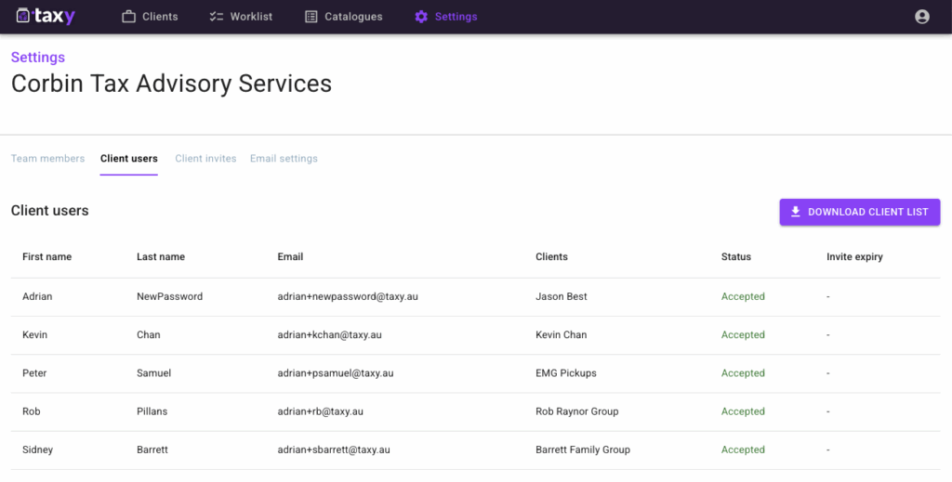Click the First name column header
This screenshot has height=482, width=952.
46,257
